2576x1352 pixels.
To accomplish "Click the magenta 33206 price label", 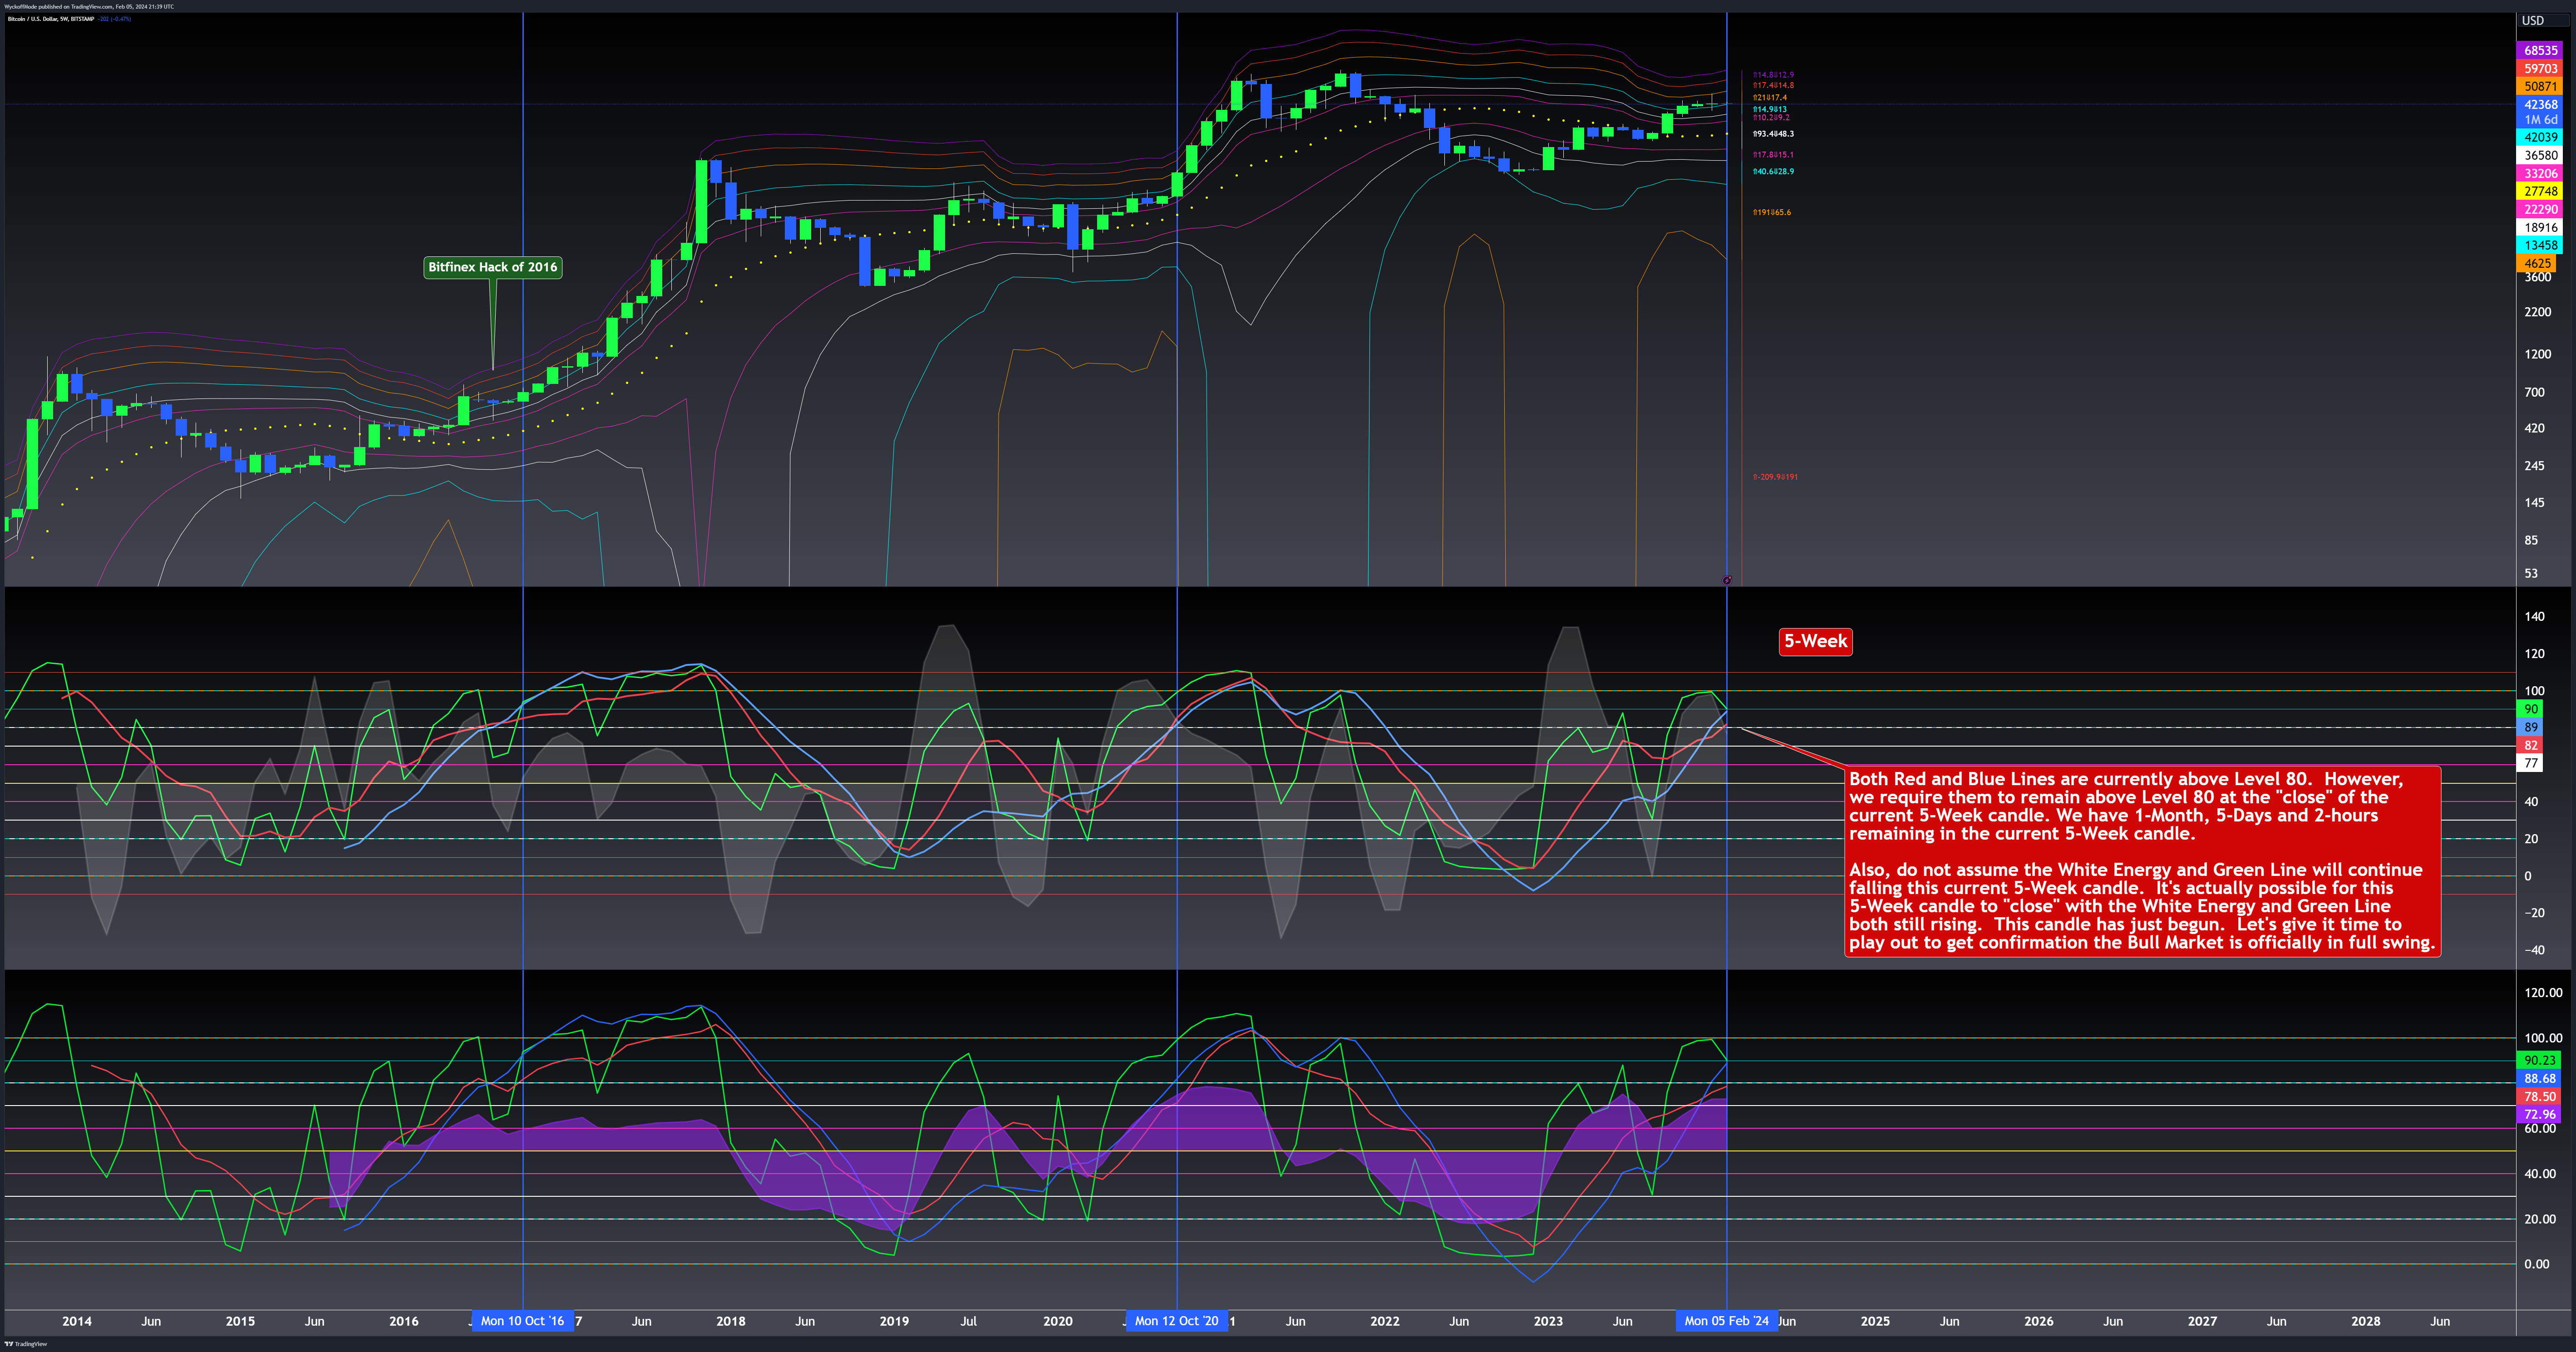I will [2541, 174].
